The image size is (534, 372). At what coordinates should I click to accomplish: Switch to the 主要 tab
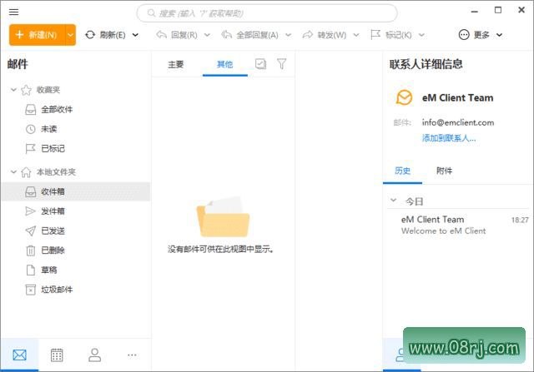coord(176,64)
